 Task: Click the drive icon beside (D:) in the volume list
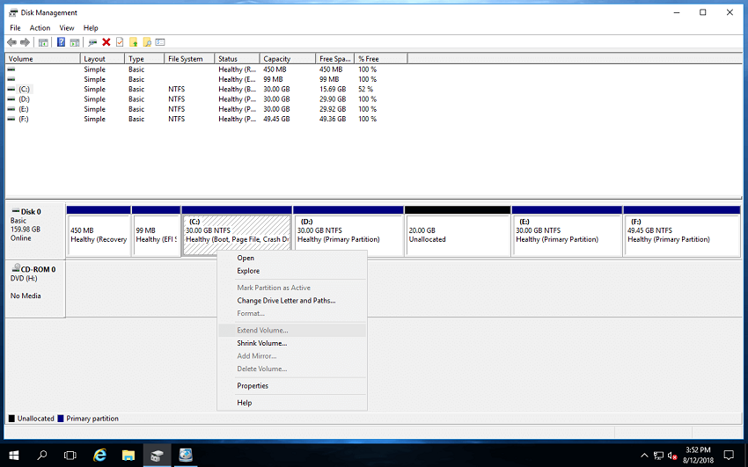point(11,99)
